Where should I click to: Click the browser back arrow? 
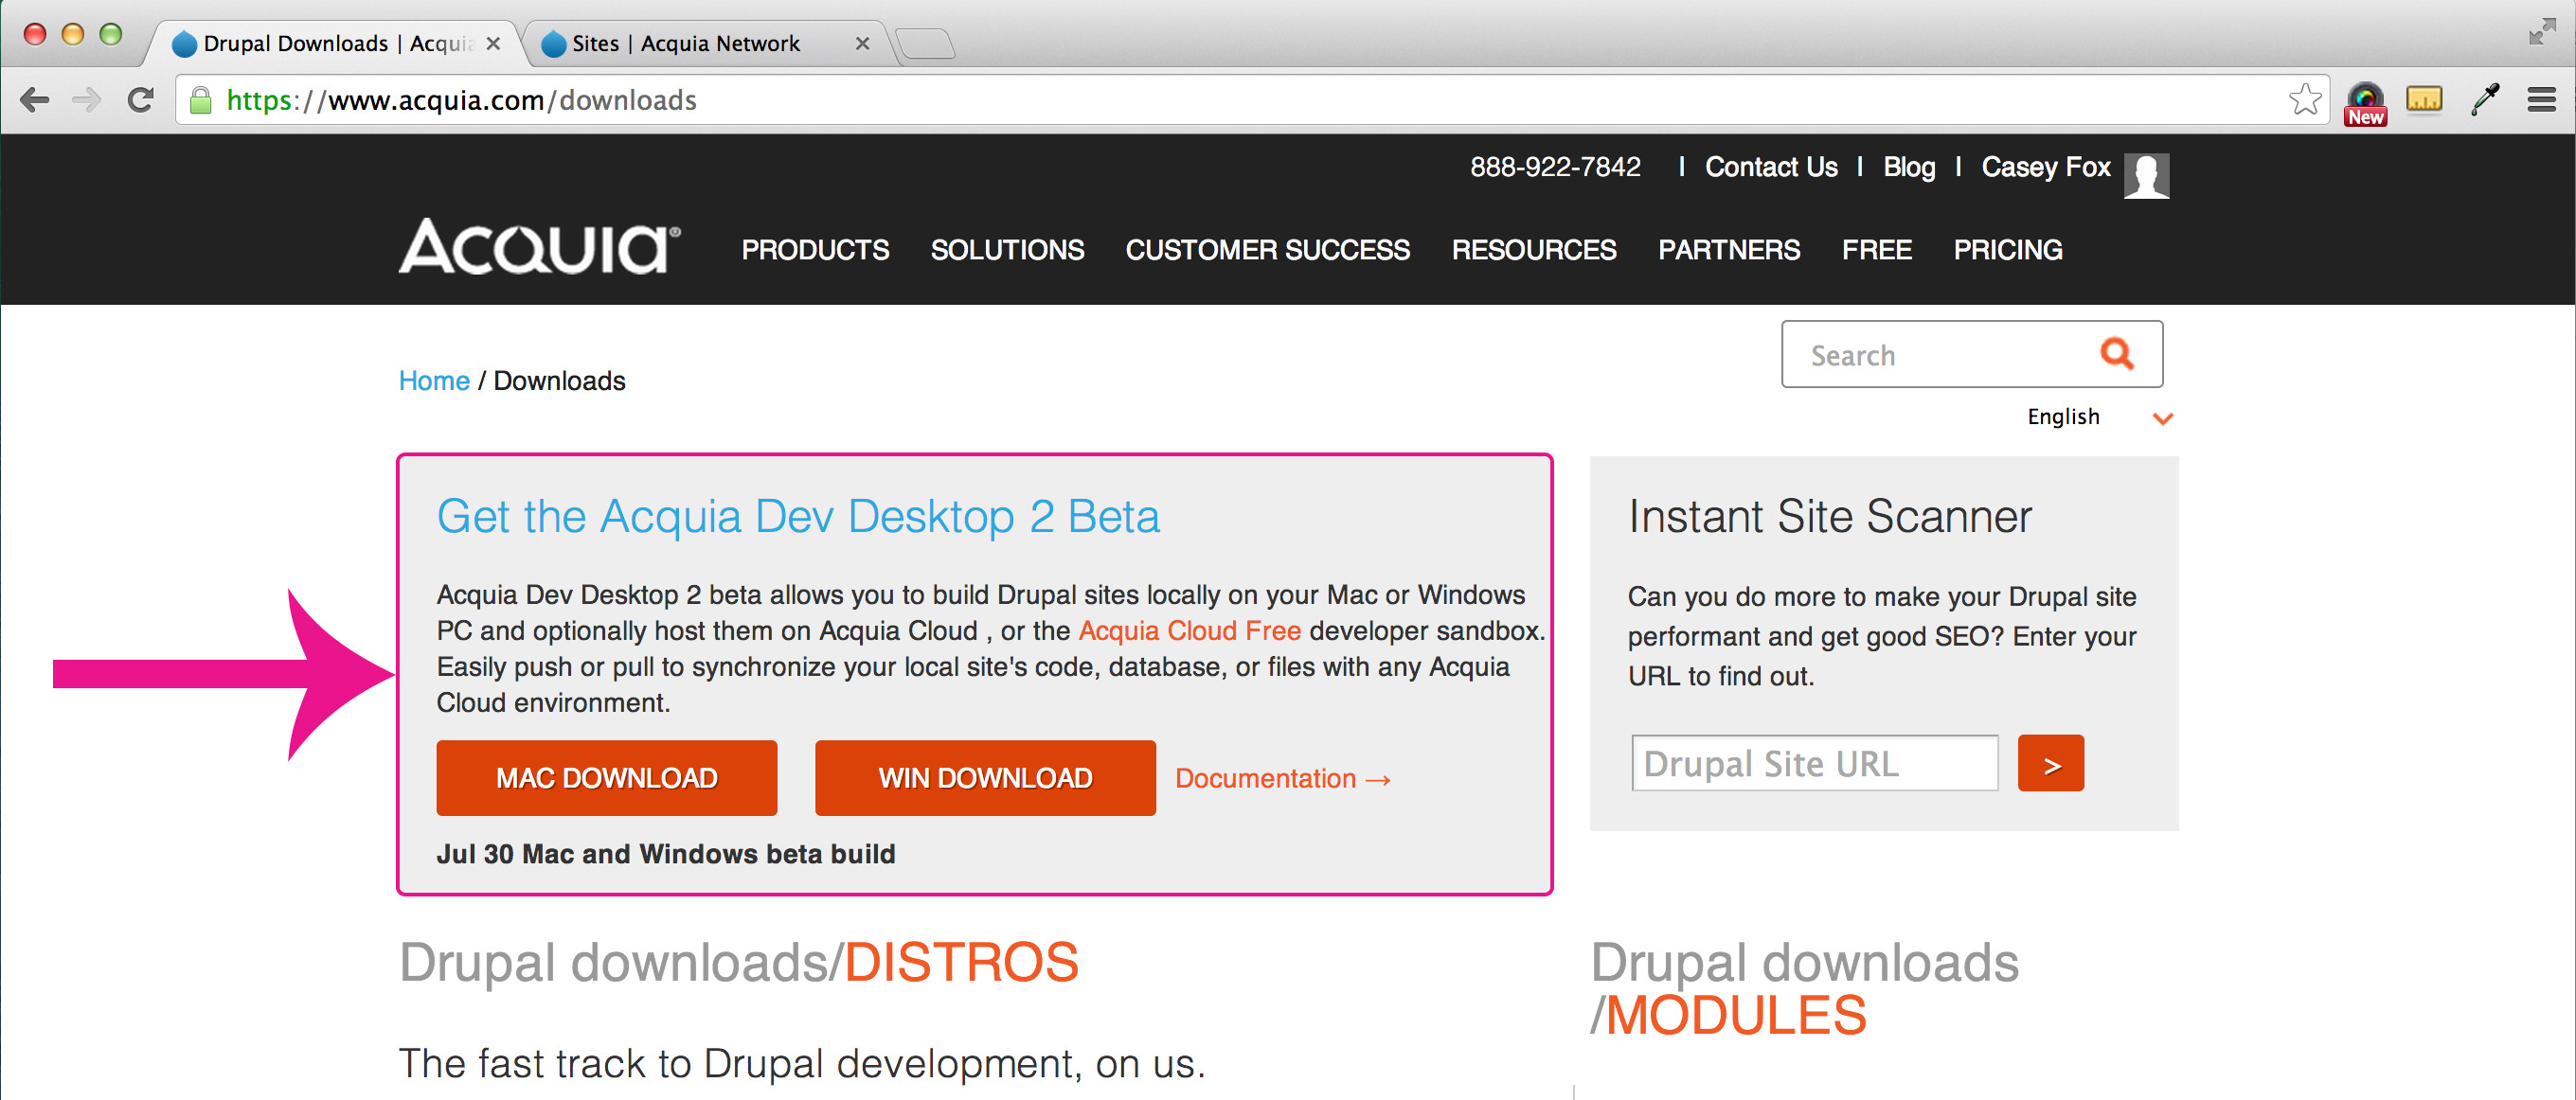(35, 100)
